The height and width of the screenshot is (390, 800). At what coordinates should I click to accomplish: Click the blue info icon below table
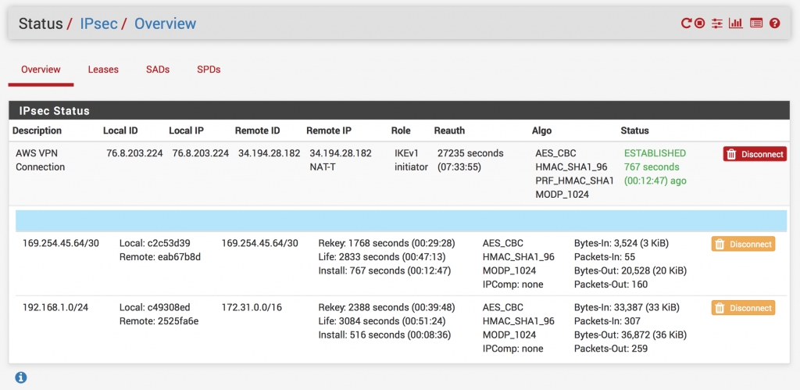(21, 377)
